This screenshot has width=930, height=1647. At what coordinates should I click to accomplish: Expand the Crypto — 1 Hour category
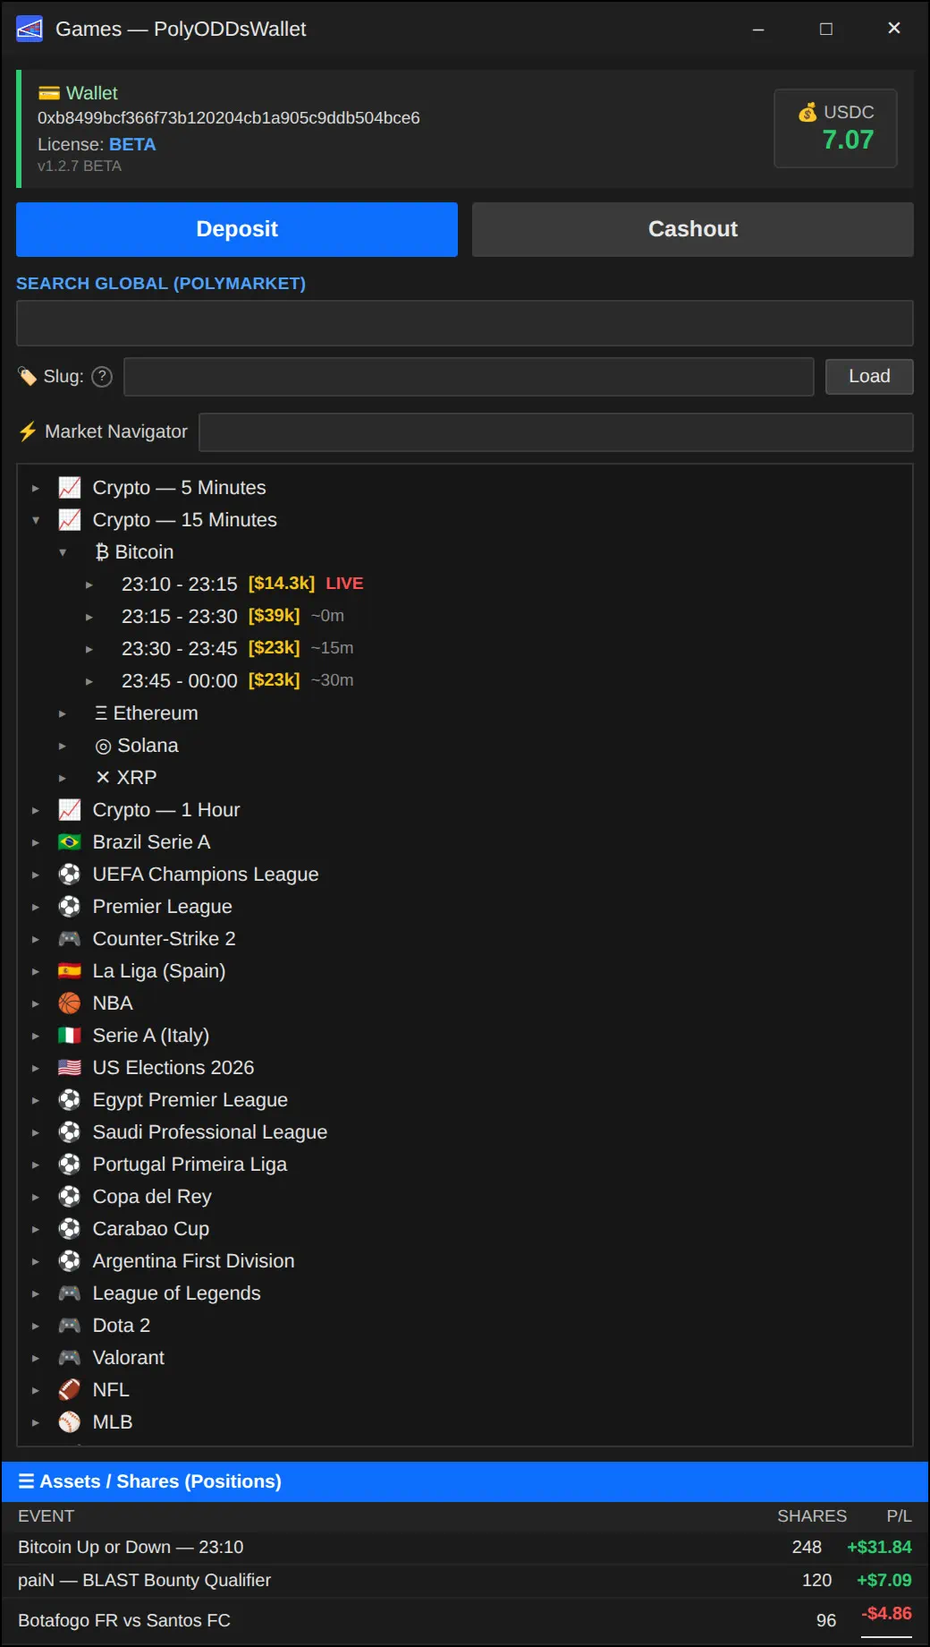click(36, 810)
